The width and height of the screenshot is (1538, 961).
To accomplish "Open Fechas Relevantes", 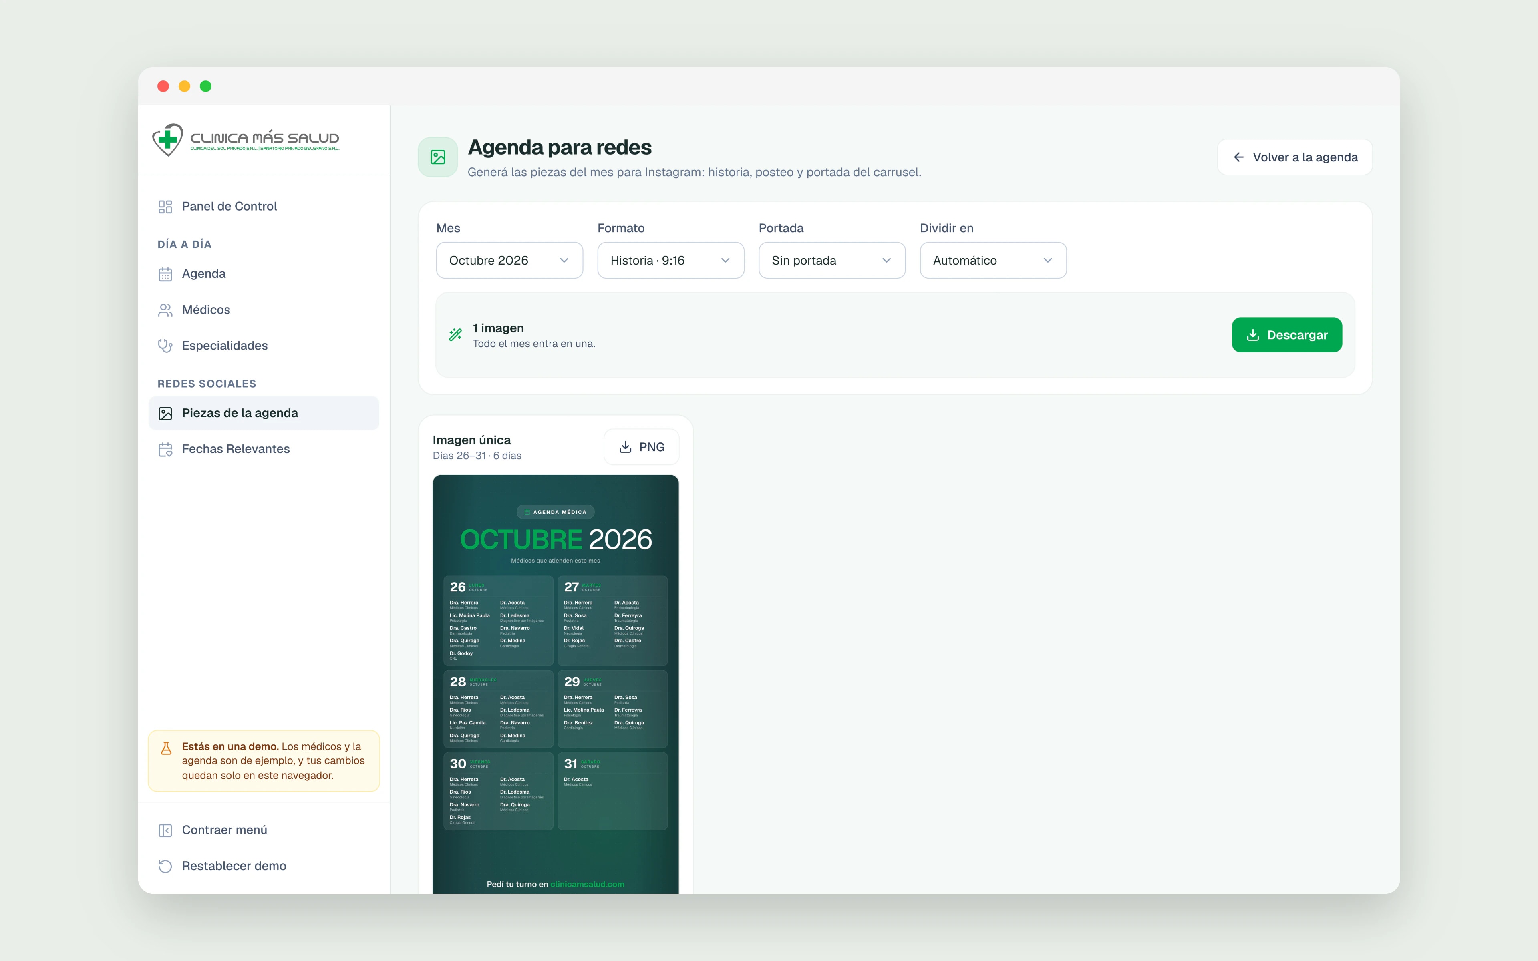I will 264,449.
